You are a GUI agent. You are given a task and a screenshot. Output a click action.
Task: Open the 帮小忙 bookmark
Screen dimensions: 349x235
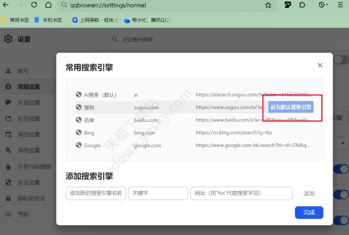click(x=148, y=20)
